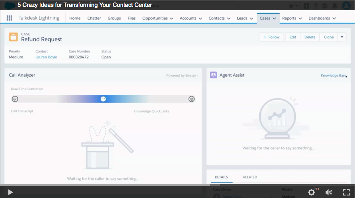This screenshot has height=198, width=355.
Task: Expand the Cases menu chevron
Action: click(x=274, y=18)
